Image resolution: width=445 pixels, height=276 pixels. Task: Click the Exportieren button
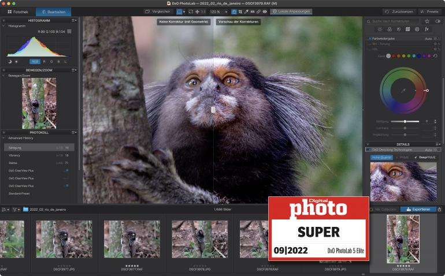click(x=418, y=210)
